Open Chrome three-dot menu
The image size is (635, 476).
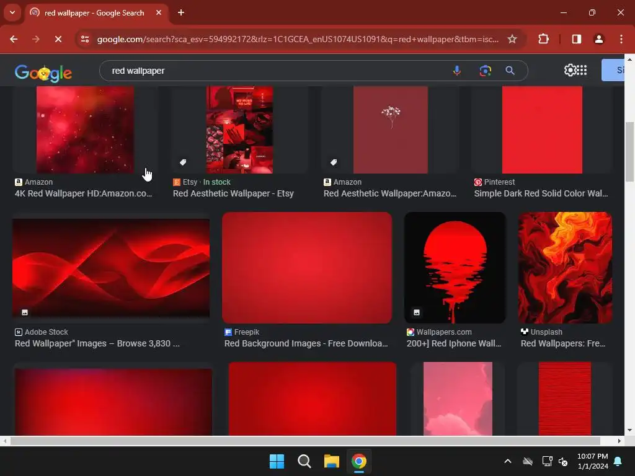click(x=621, y=39)
